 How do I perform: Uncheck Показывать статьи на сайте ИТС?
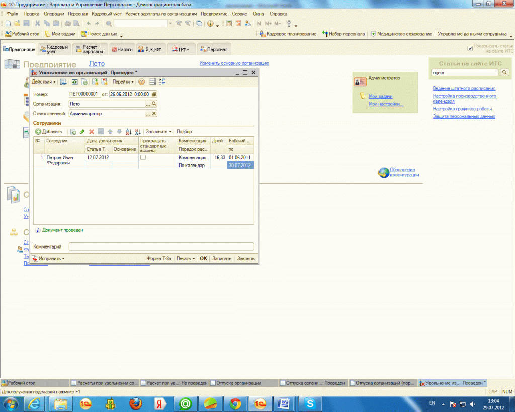(x=470, y=48)
